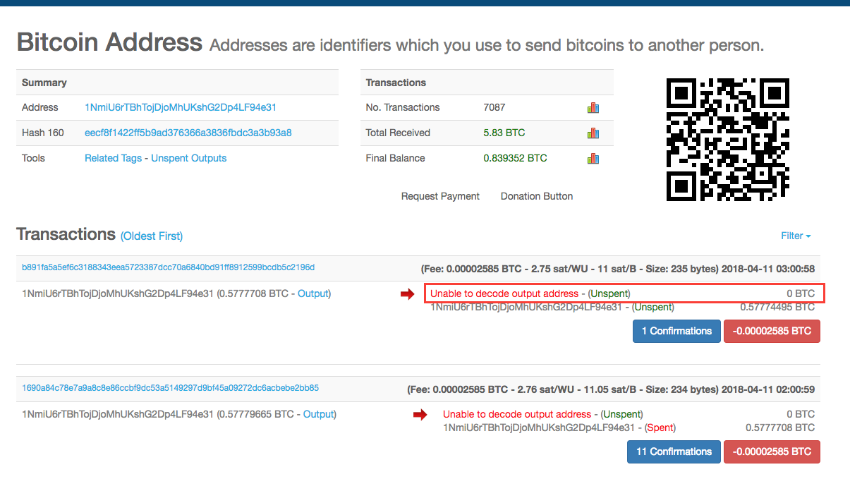Image resolution: width=850 pixels, height=491 pixels.
Task: Open Unspent Outputs for this address
Action: click(188, 158)
